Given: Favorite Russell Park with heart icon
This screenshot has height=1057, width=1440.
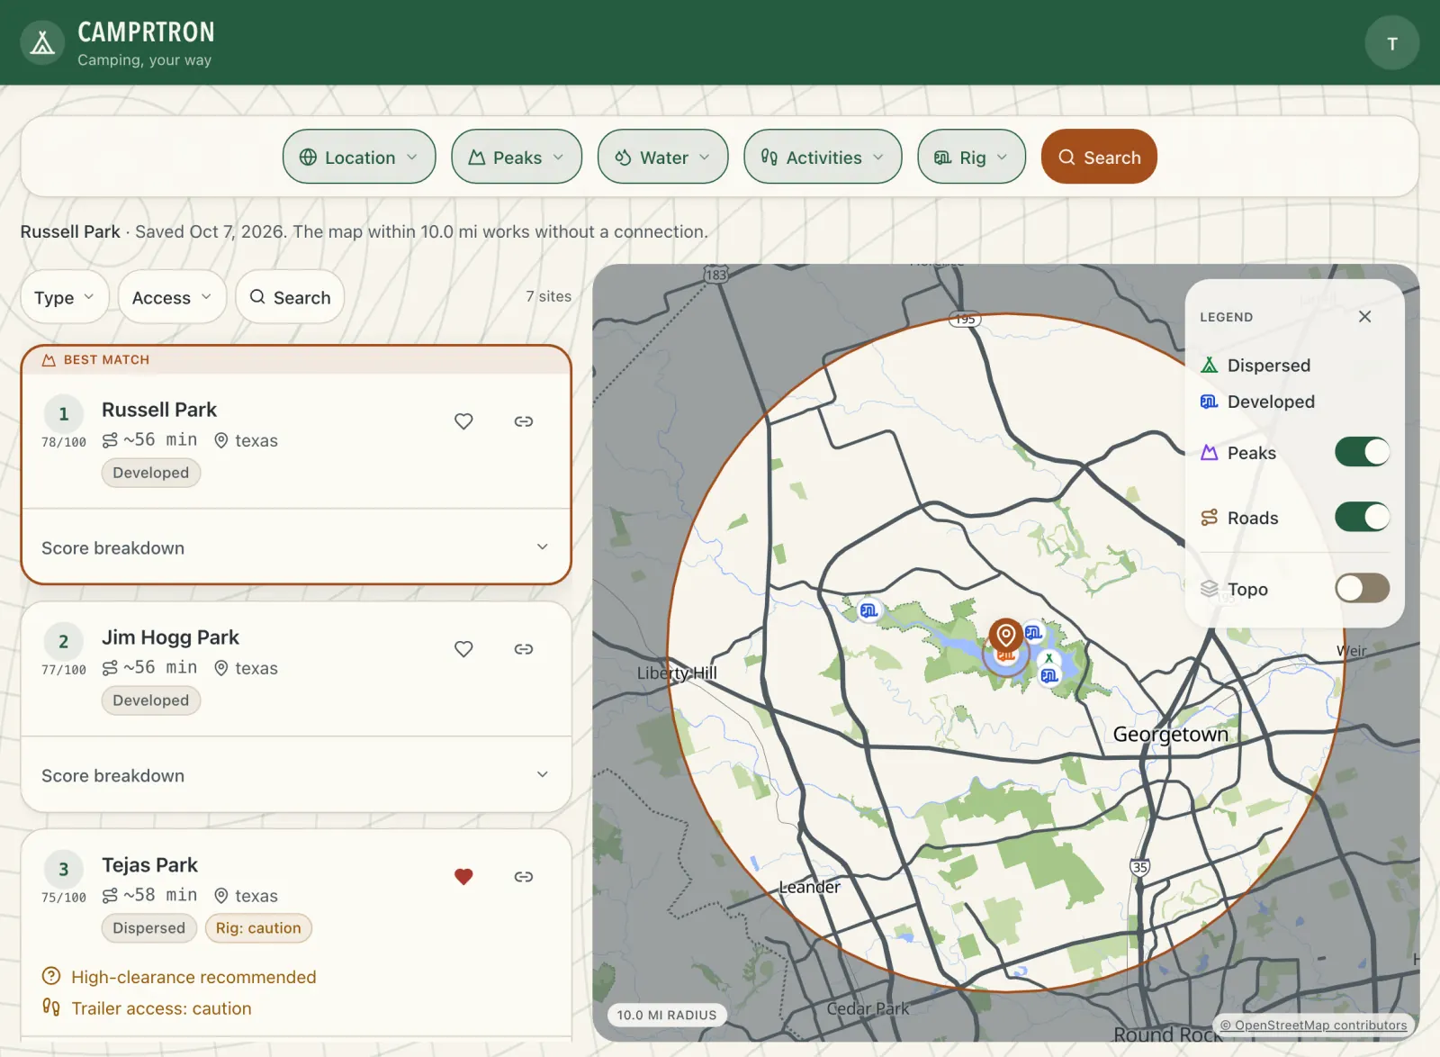Looking at the screenshot, I should pos(463,421).
